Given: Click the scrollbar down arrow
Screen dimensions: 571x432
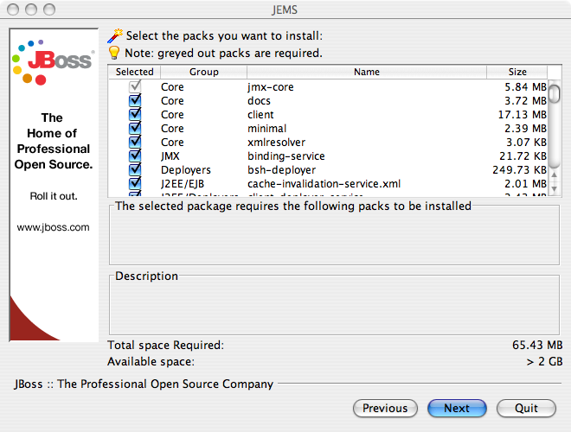Looking at the screenshot, I should tap(555, 188).
